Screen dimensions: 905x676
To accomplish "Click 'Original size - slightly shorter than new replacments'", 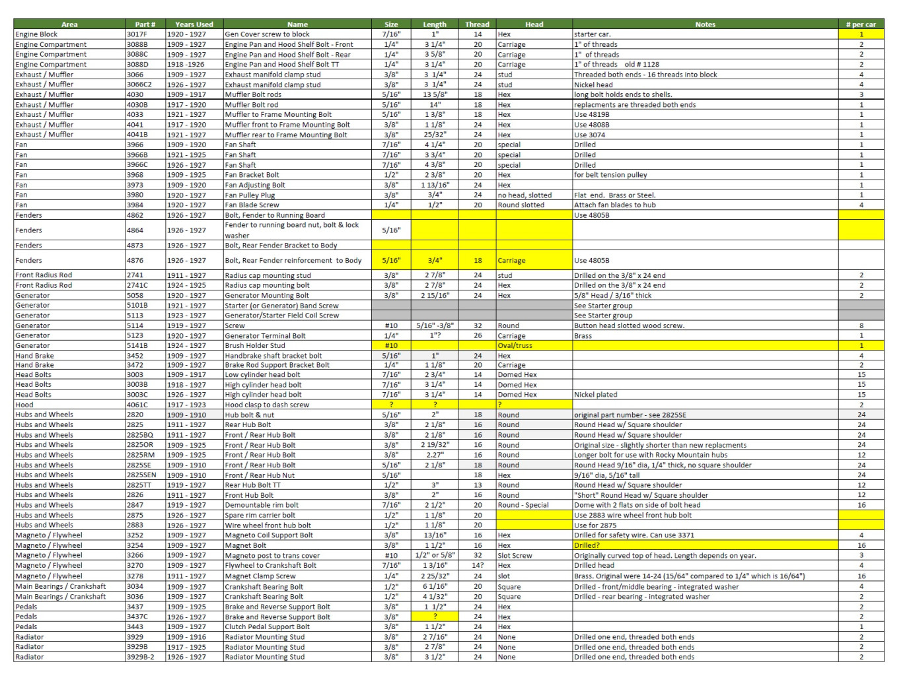I will [x=660, y=445].
